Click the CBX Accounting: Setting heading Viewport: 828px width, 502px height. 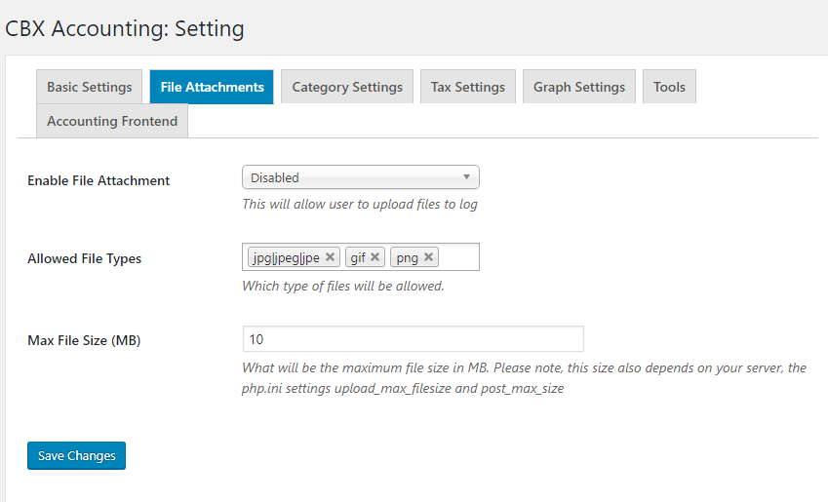pos(125,28)
